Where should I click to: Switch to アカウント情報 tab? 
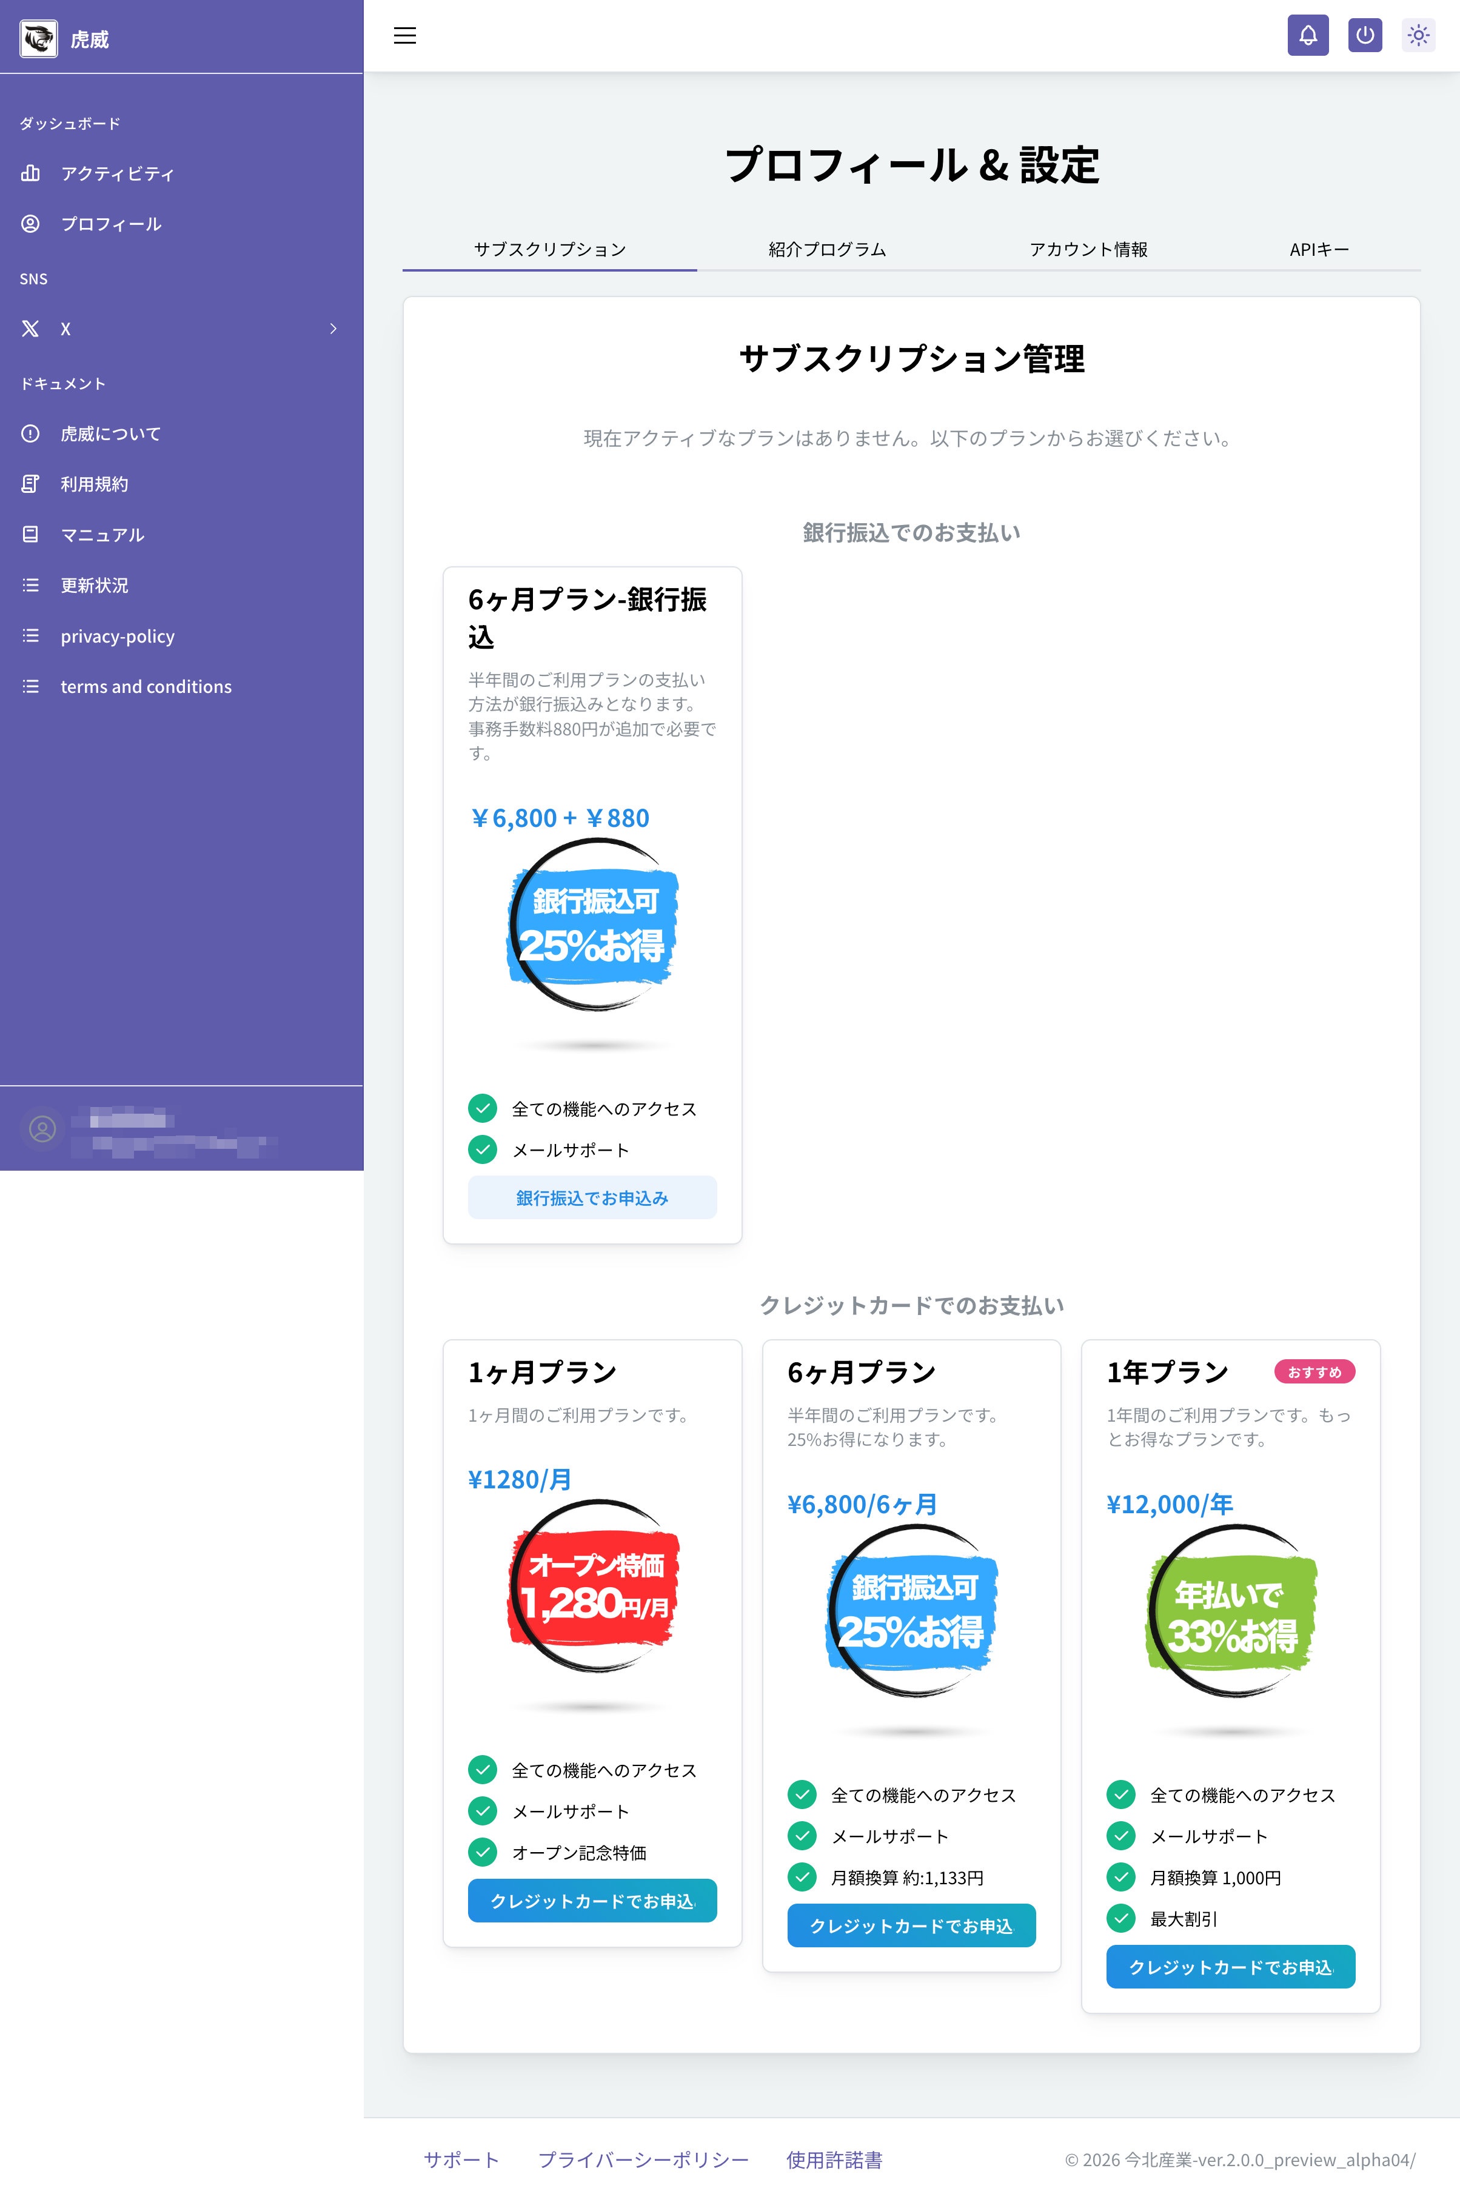1088,249
